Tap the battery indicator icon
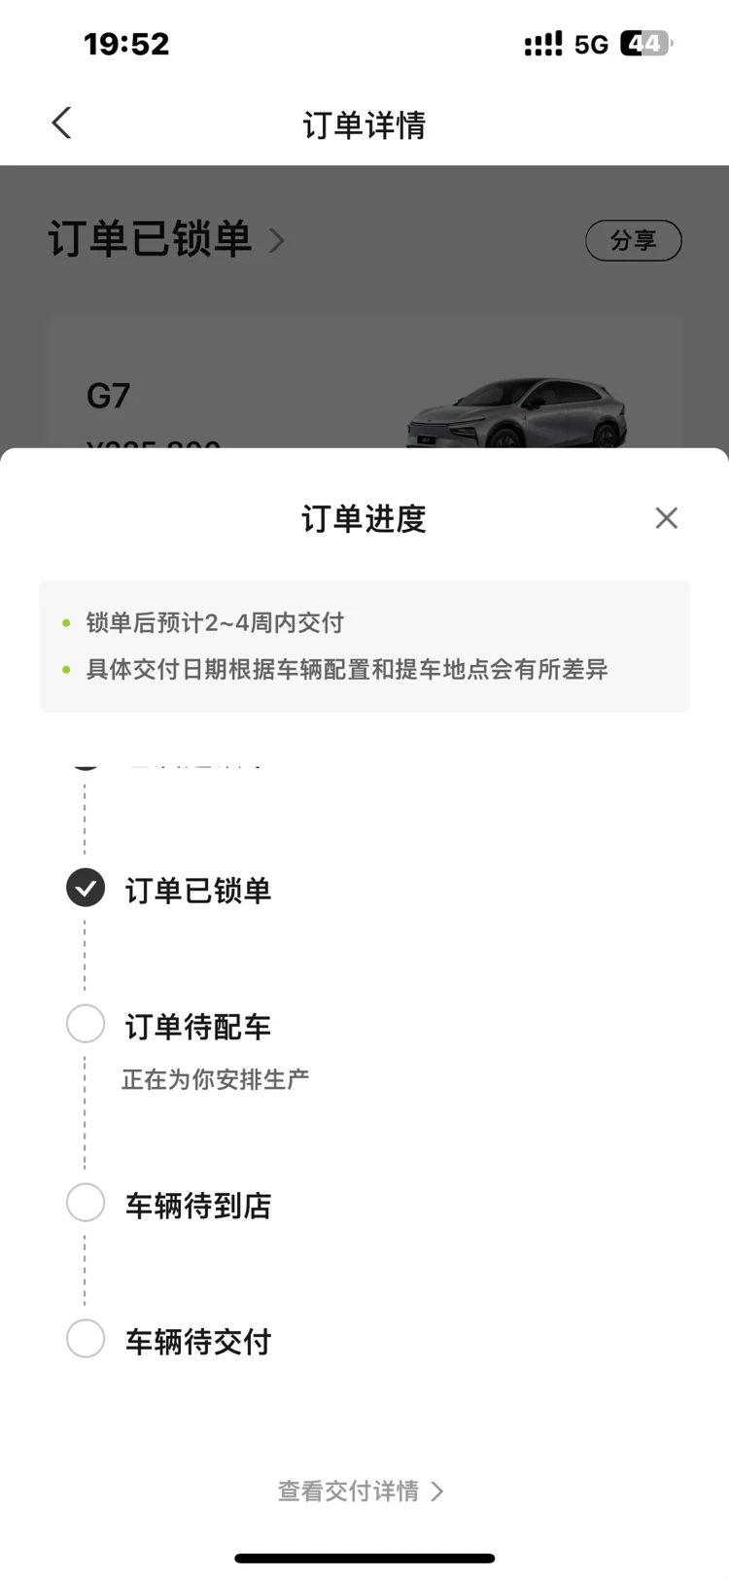Image resolution: width=729 pixels, height=1579 pixels. pyautogui.click(x=646, y=44)
